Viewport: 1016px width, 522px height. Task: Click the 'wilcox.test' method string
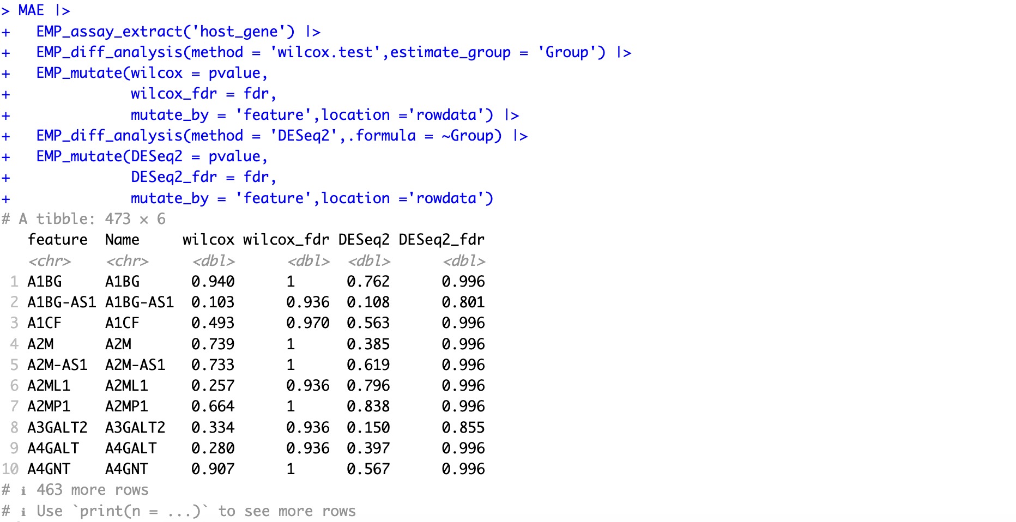(x=325, y=52)
